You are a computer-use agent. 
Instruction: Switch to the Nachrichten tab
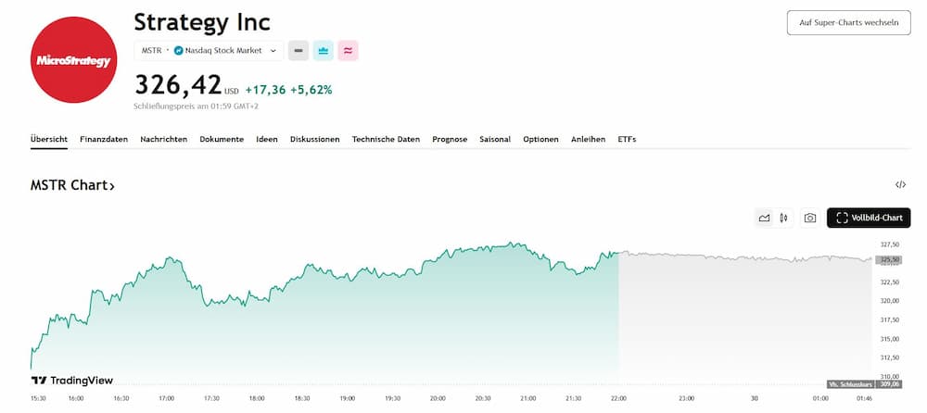point(164,139)
